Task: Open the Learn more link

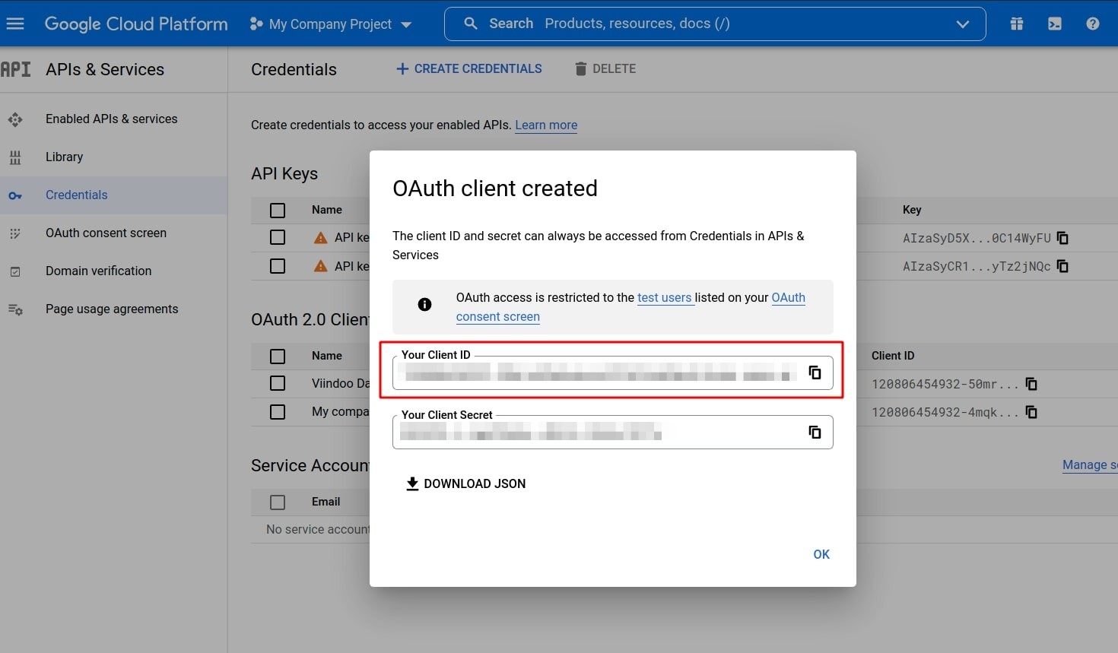Action: coord(546,125)
